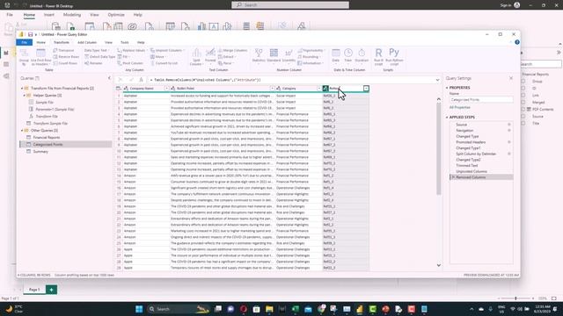Click the Statistics button in Number Column
The height and width of the screenshot is (316, 563).
click(x=259, y=56)
